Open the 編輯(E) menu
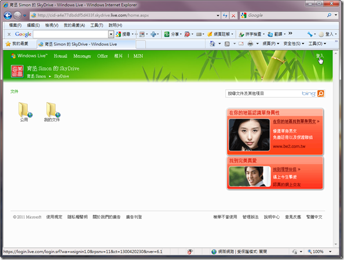Screen dimensions: 344x260 coord(33,25)
